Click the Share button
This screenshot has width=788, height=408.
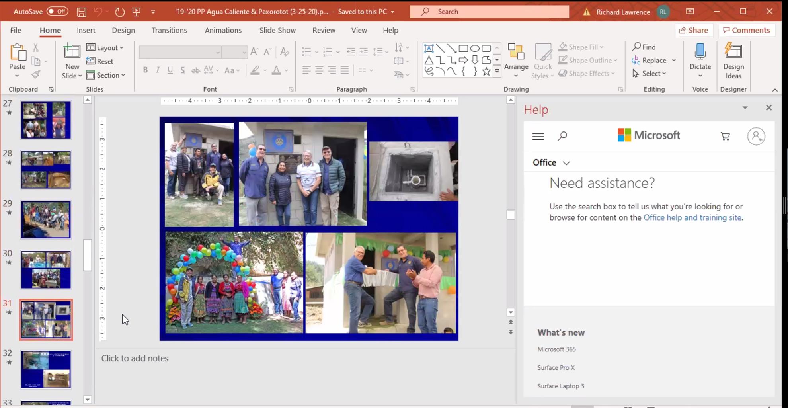(694, 30)
